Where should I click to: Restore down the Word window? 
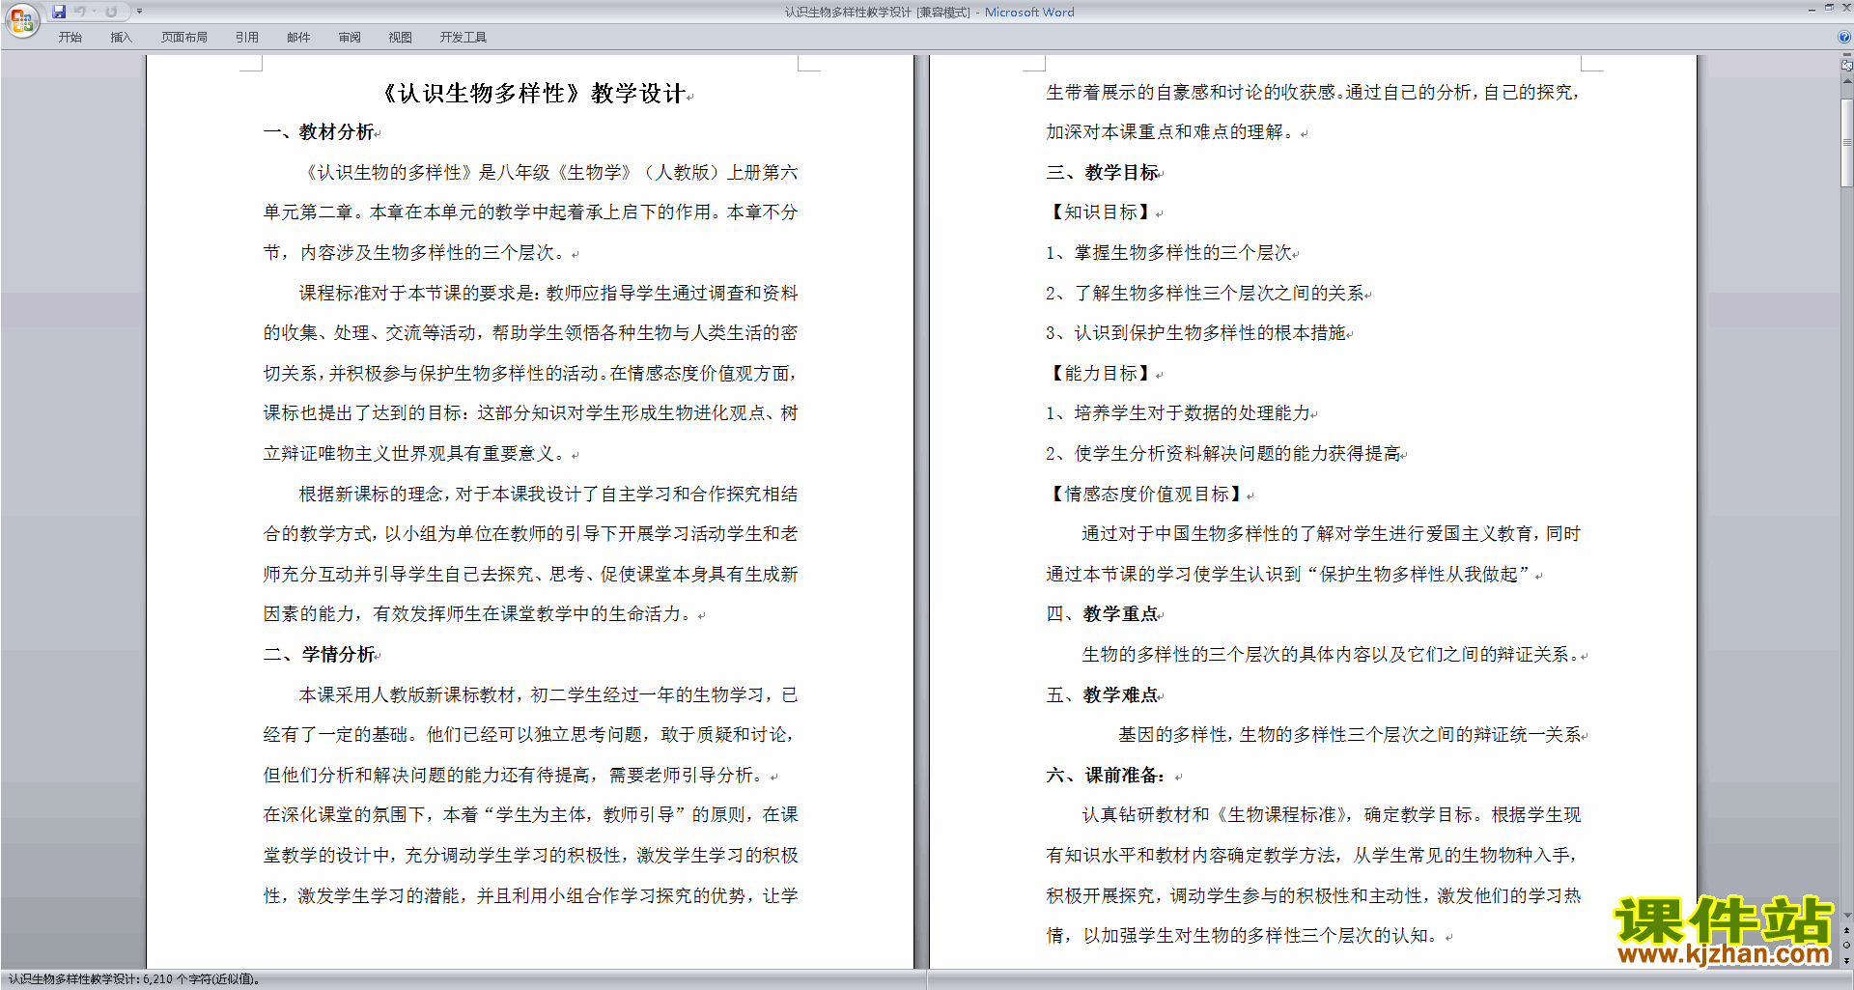[1828, 8]
